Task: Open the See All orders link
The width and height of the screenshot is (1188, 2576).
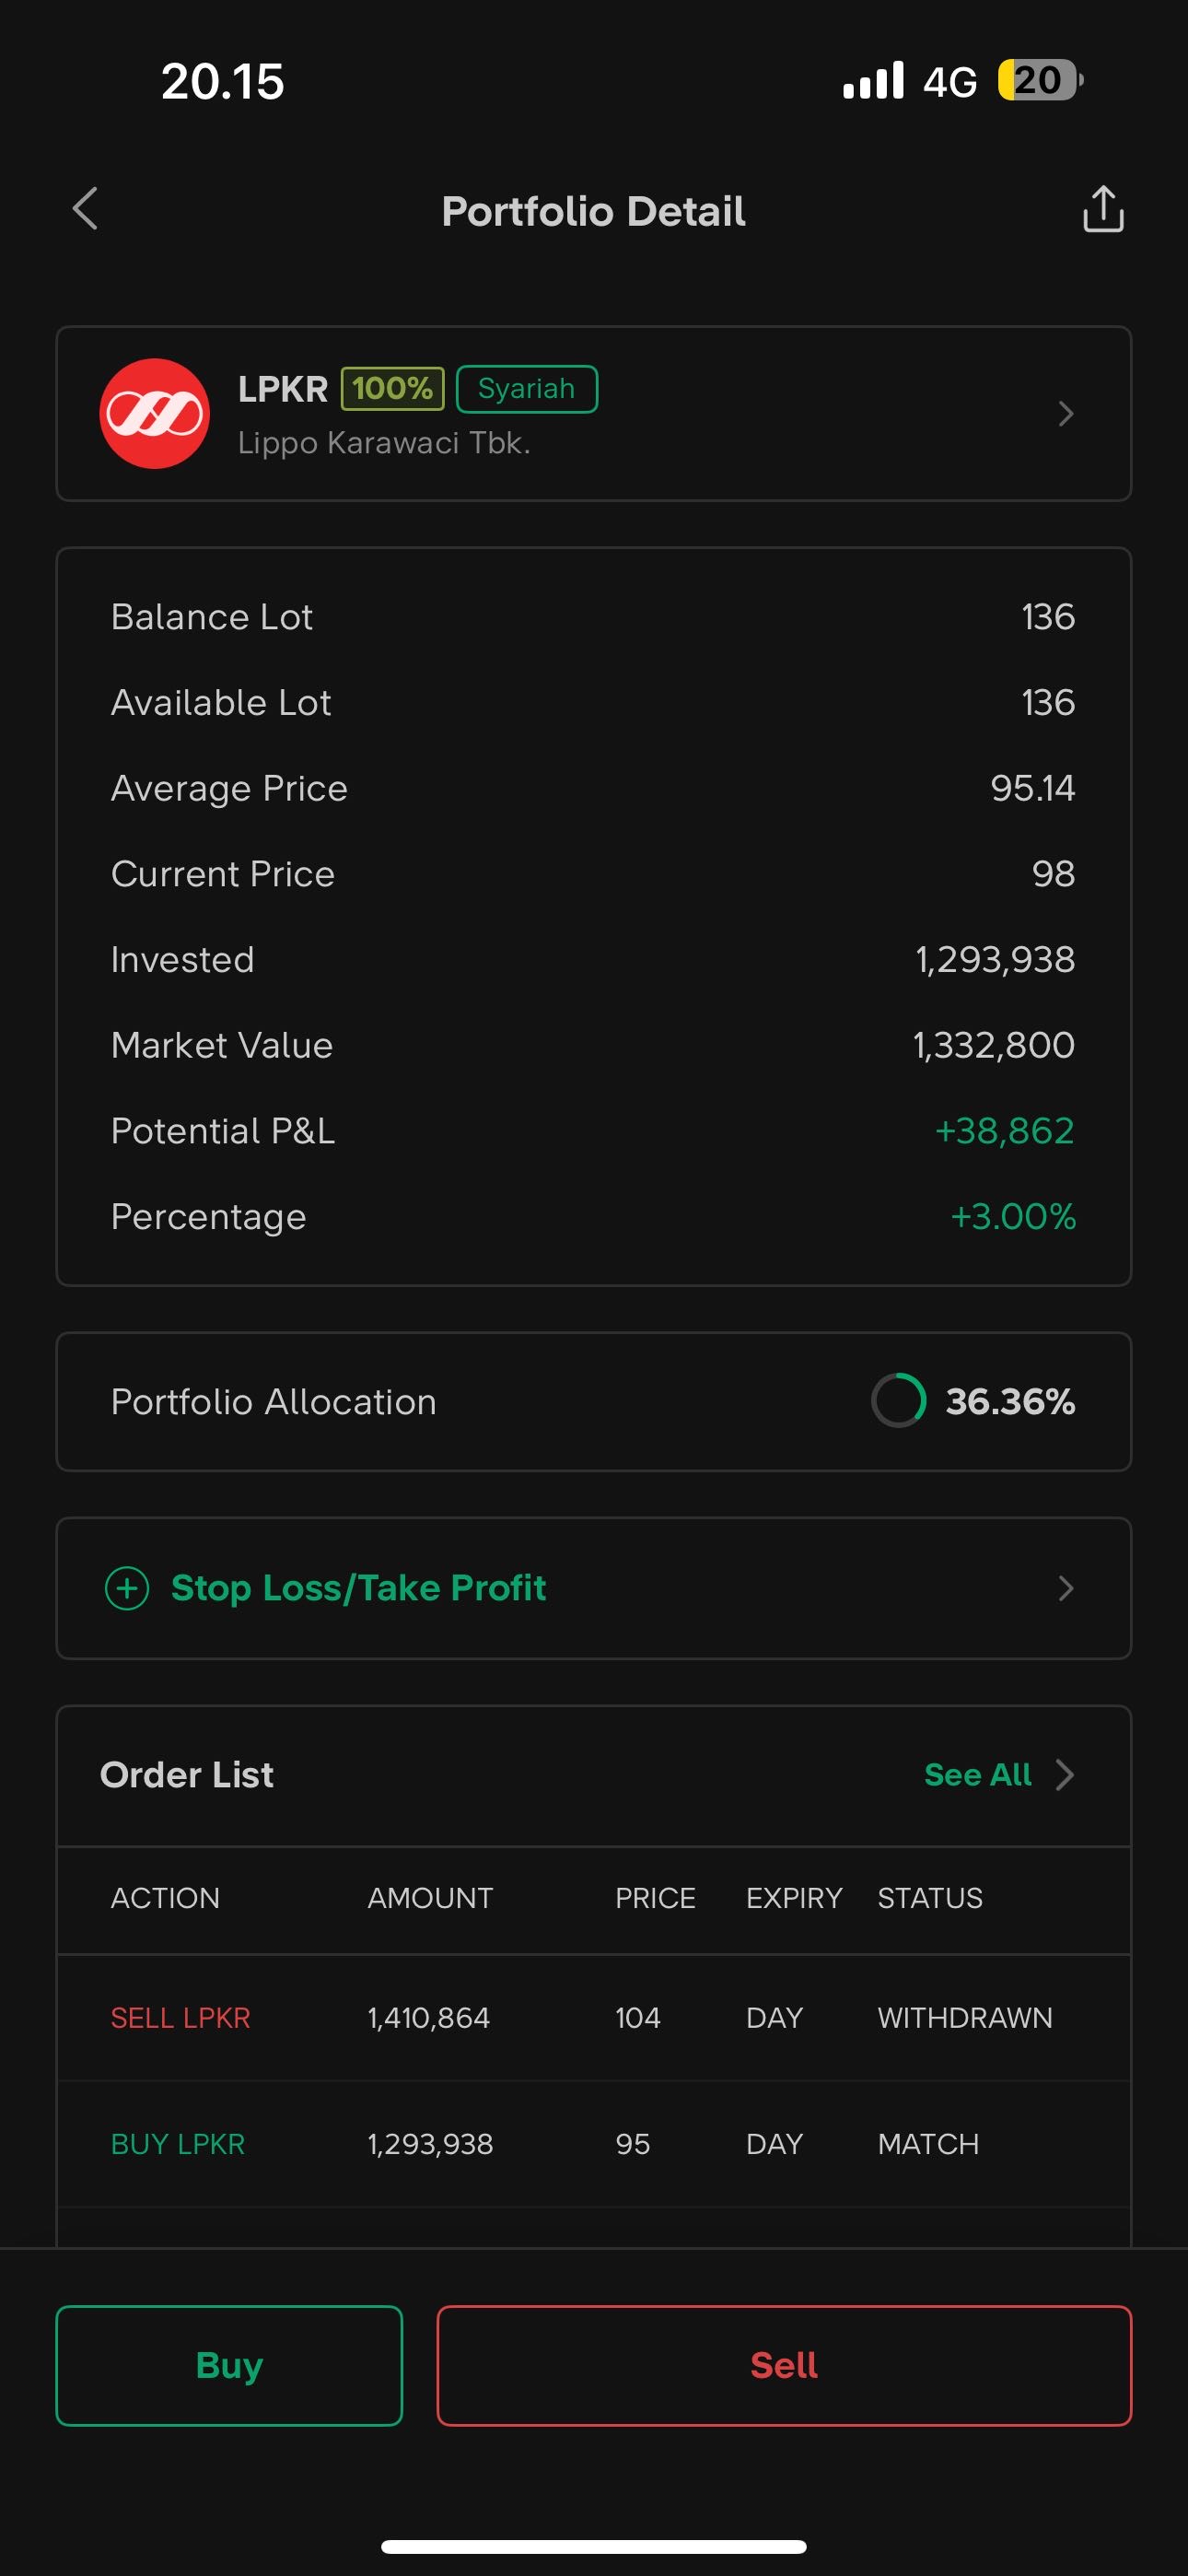Action: point(977,1775)
